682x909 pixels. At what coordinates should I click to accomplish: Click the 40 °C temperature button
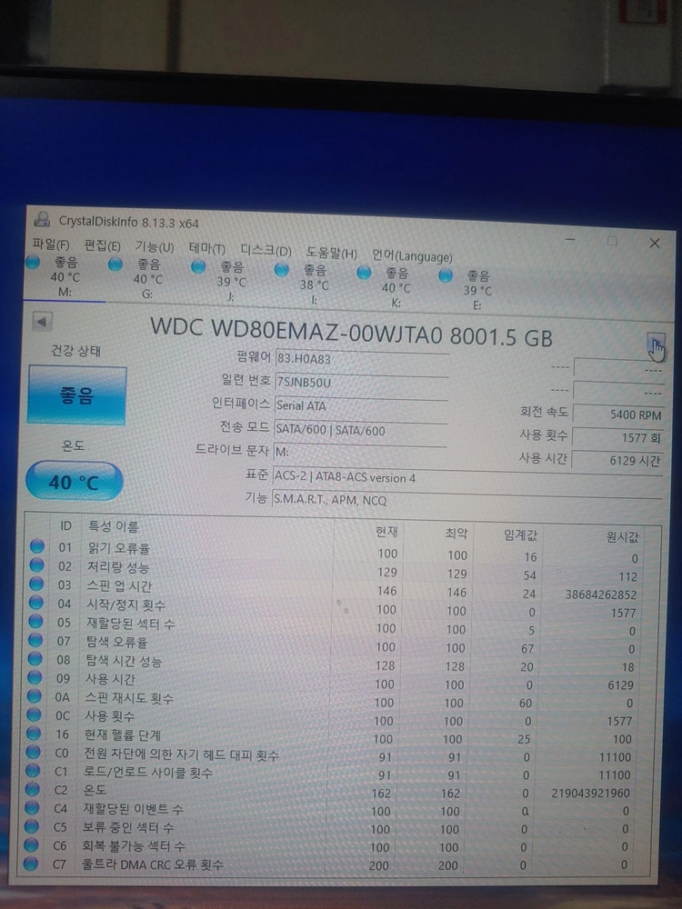(x=74, y=481)
